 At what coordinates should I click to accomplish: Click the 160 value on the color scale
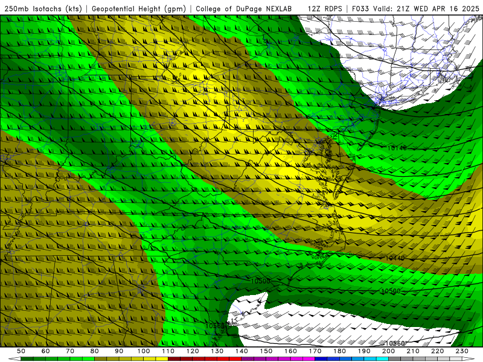point(291,351)
